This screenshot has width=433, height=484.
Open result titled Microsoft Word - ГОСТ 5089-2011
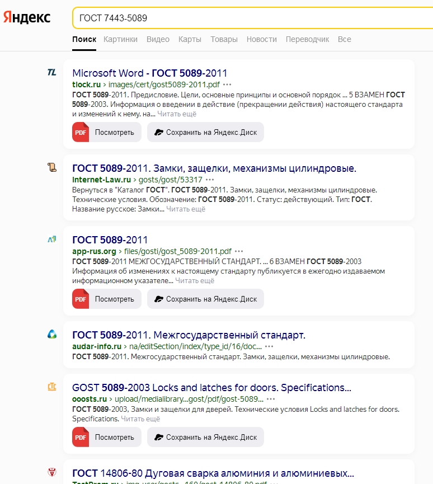[150, 73]
